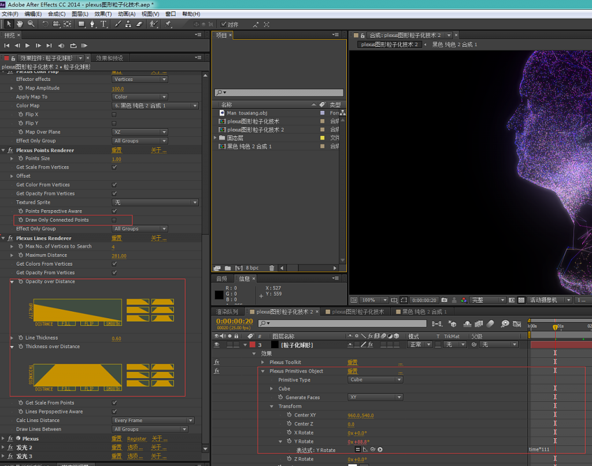Click the snapshot camera icon in viewer
Viewport: 592px width, 466px height.
(x=444, y=300)
